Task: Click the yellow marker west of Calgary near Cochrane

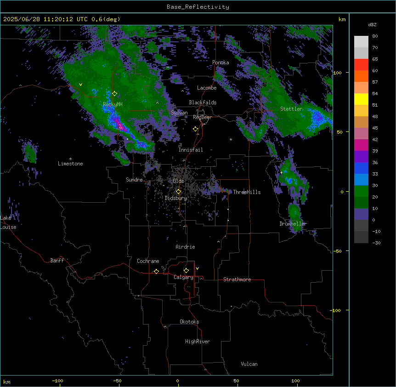Action: point(157,271)
